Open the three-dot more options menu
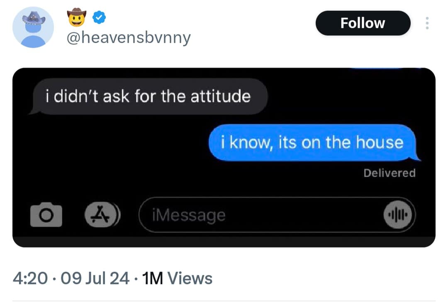This screenshot has height=305, width=448. point(426,23)
